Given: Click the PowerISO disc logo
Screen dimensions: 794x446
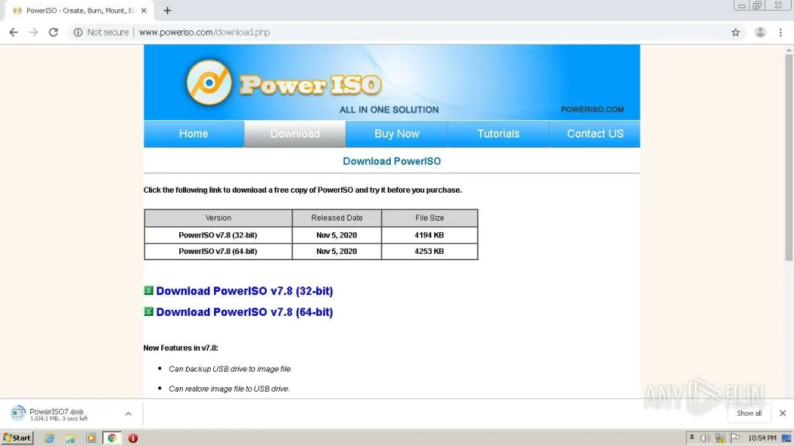Looking at the screenshot, I should click(209, 82).
